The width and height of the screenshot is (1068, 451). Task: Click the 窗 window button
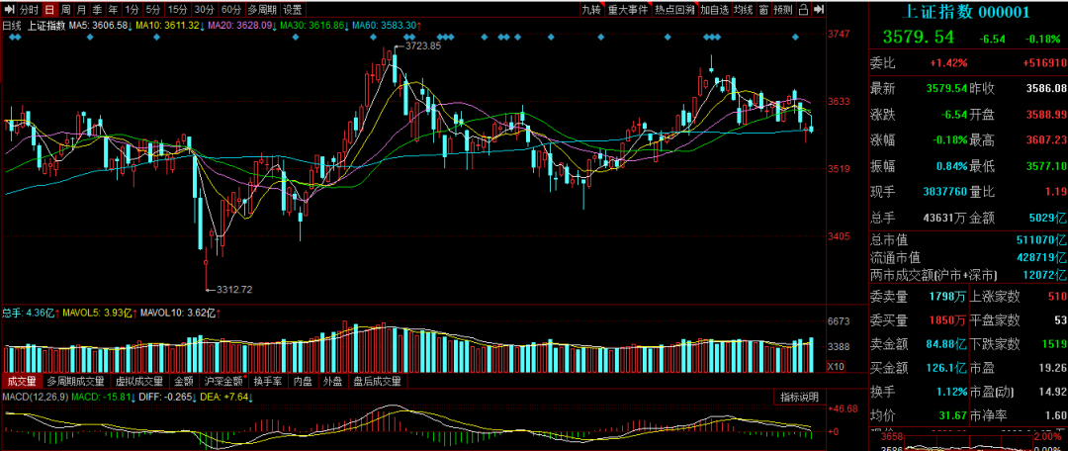tap(764, 10)
